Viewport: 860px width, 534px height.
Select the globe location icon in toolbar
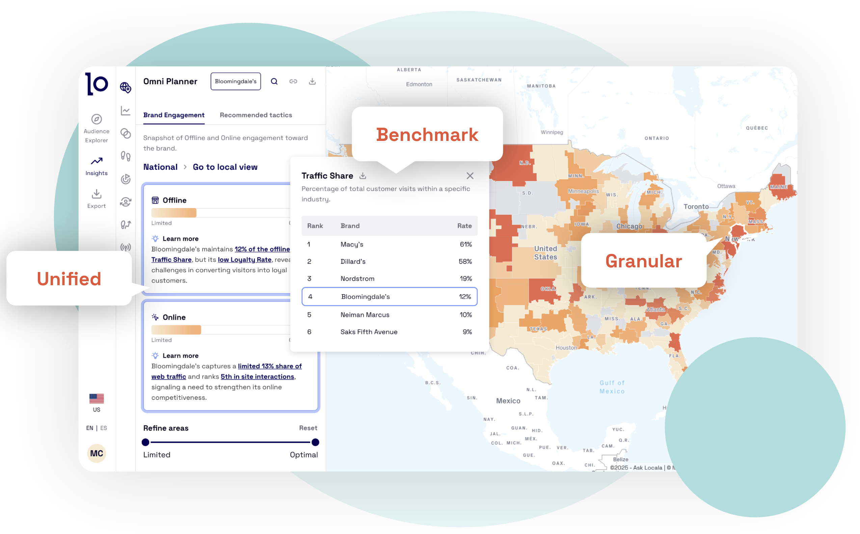(126, 87)
